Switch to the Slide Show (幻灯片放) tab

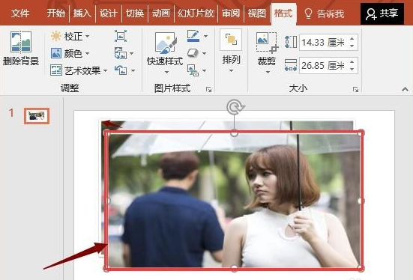[196, 13]
